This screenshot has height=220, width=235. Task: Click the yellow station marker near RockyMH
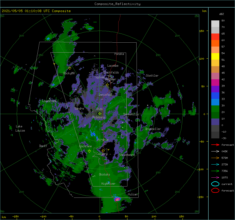70,68
